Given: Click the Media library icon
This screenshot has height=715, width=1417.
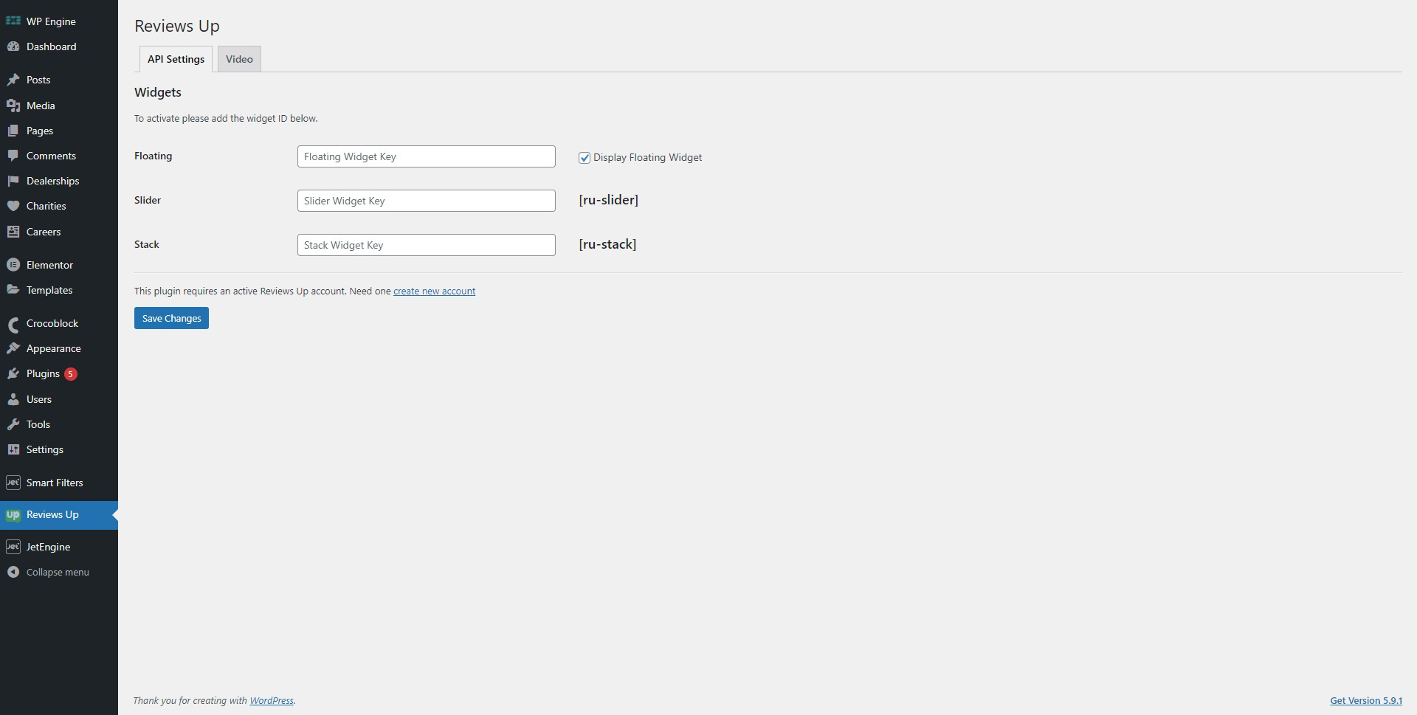Looking at the screenshot, I should click(13, 106).
